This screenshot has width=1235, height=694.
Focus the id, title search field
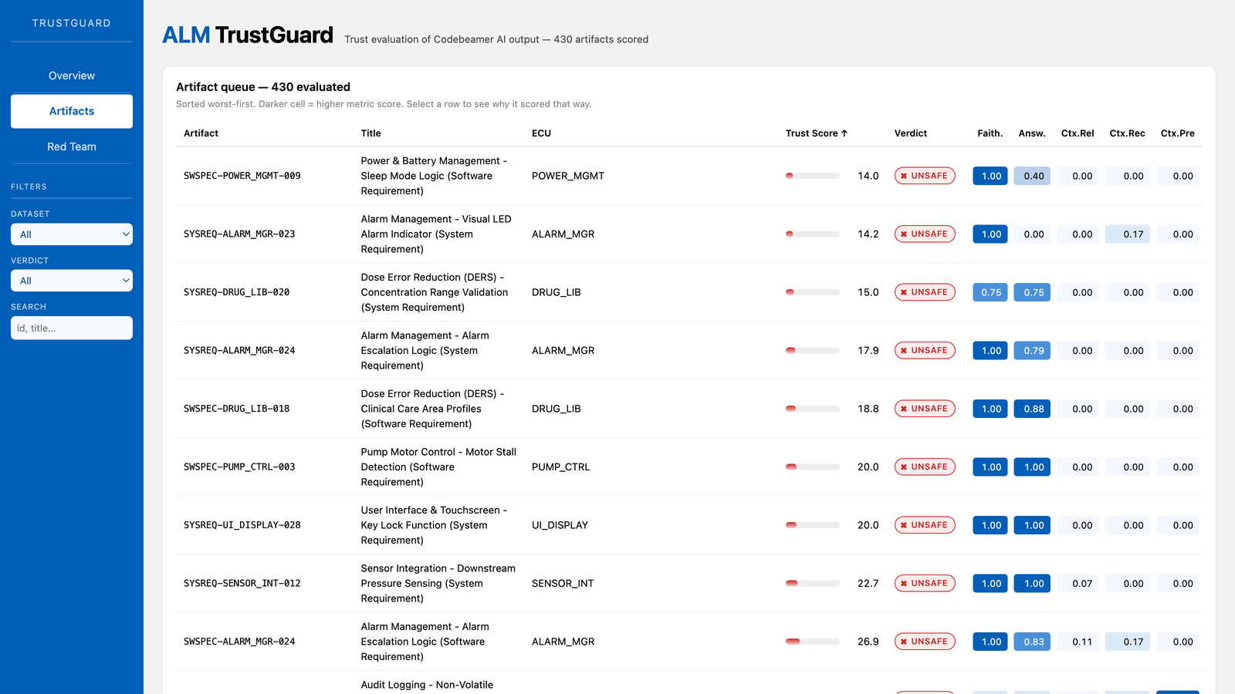click(72, 328)
